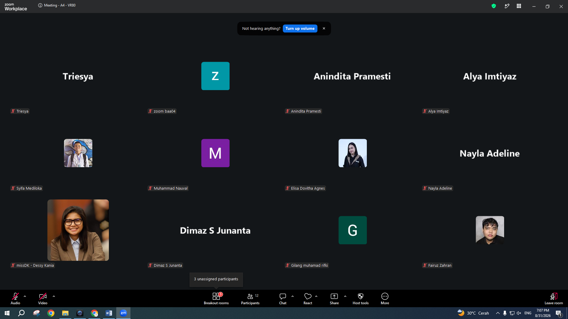Expand share options chevron
The height and width of the screenshot is (319, 568).
pos(345,296)
